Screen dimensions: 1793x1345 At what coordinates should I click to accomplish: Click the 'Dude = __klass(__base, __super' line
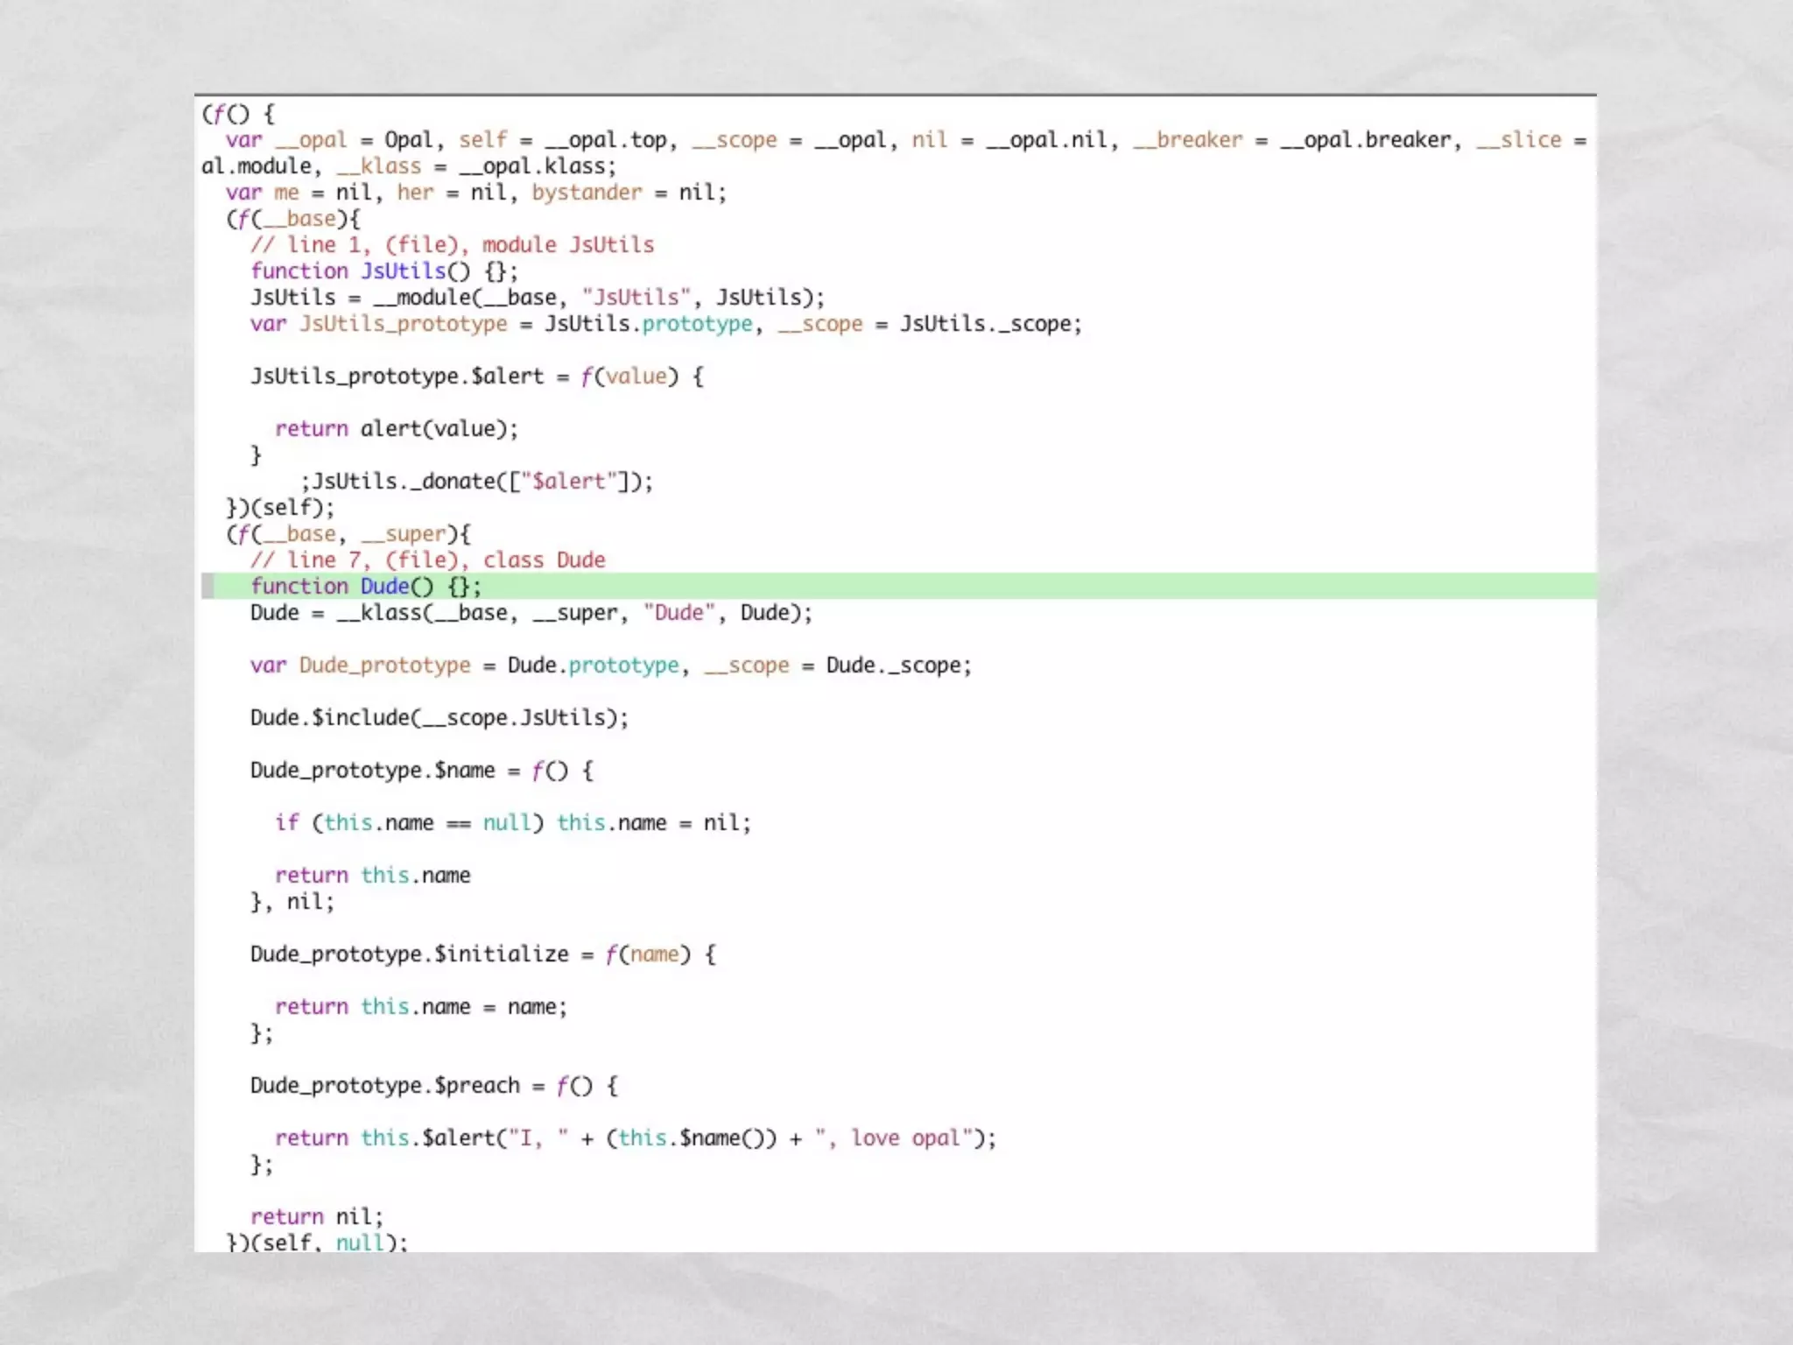[x=531, y=613]
